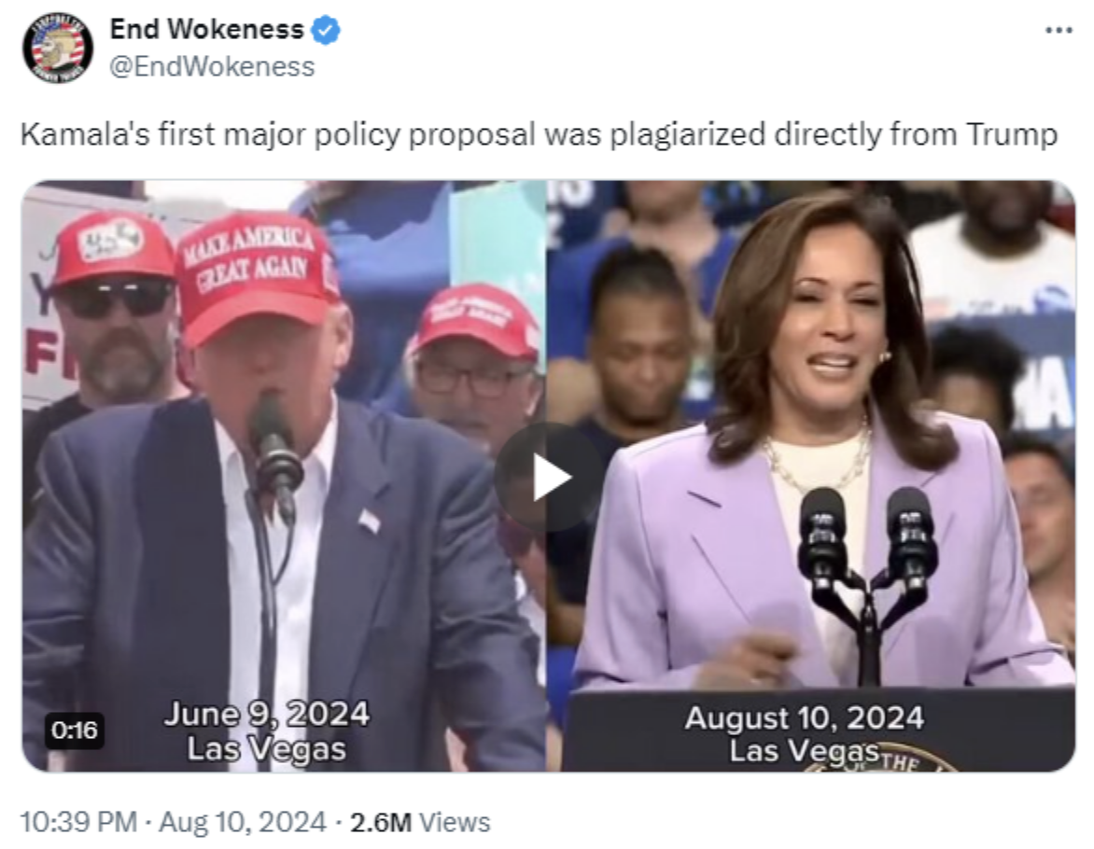Image resolution: width=1094 pixels, height=849 pixels.
Task: Click the Aug 10, 2024 date
Action: (x=242, y=822)
